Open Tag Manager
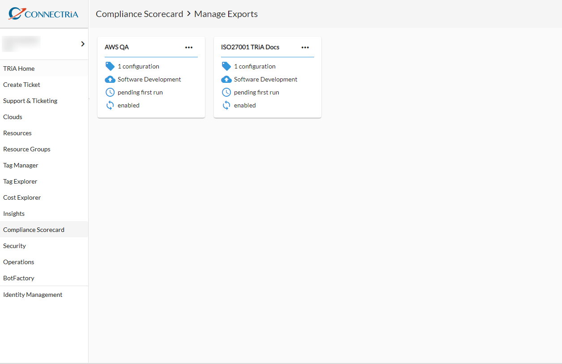Screen dimensions: 562x364 [x=44, y=165]
